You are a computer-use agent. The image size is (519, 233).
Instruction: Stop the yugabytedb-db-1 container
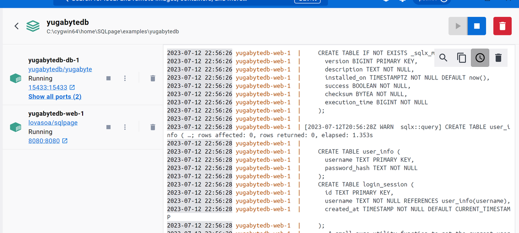109,79
